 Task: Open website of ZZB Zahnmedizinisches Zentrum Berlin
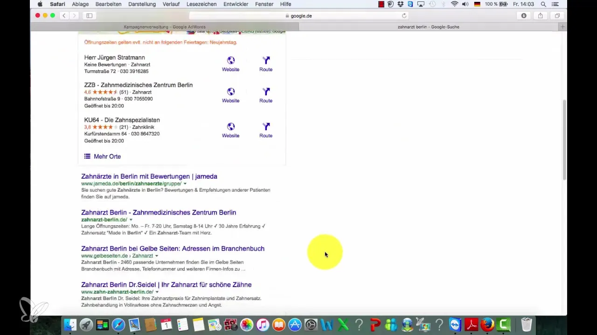coord(230,95)
